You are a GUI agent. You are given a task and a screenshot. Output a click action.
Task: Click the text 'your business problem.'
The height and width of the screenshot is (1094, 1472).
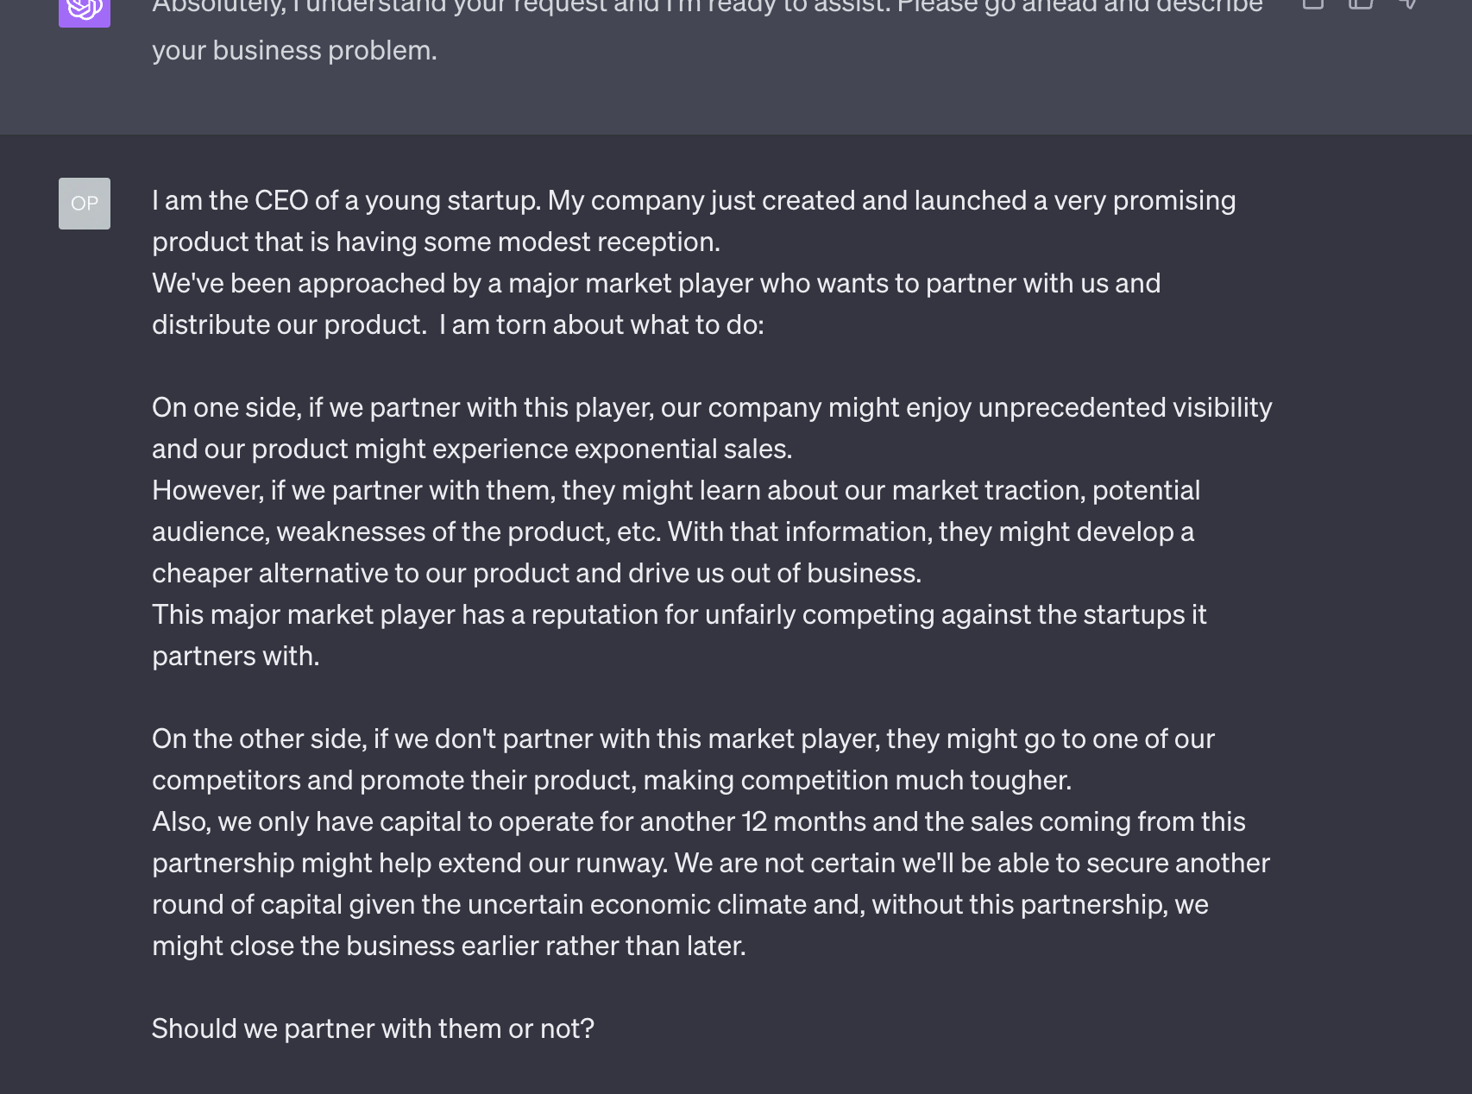(294, 50)
